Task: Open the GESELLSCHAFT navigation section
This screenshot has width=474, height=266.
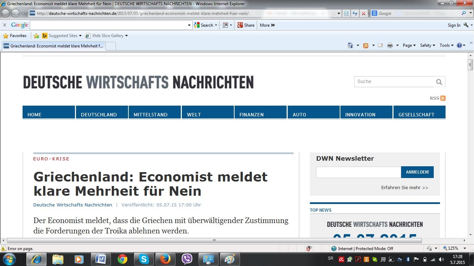Action: point(420,113)
